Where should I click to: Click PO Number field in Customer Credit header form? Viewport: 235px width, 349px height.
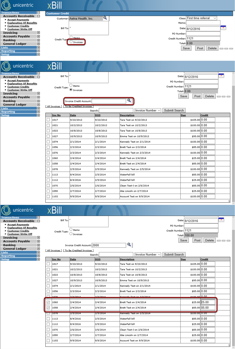(x=203, y=34)
